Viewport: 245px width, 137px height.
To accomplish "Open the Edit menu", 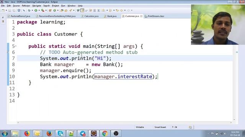I will pos(9,6).
